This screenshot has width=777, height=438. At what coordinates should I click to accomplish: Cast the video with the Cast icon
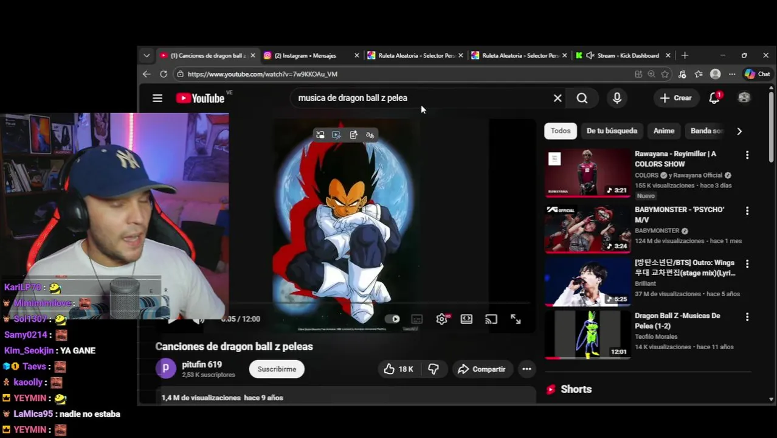coord(491,319)
